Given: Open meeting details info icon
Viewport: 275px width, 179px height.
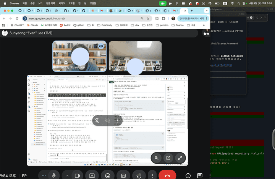Looking at the screenshot, I should 188,176.
